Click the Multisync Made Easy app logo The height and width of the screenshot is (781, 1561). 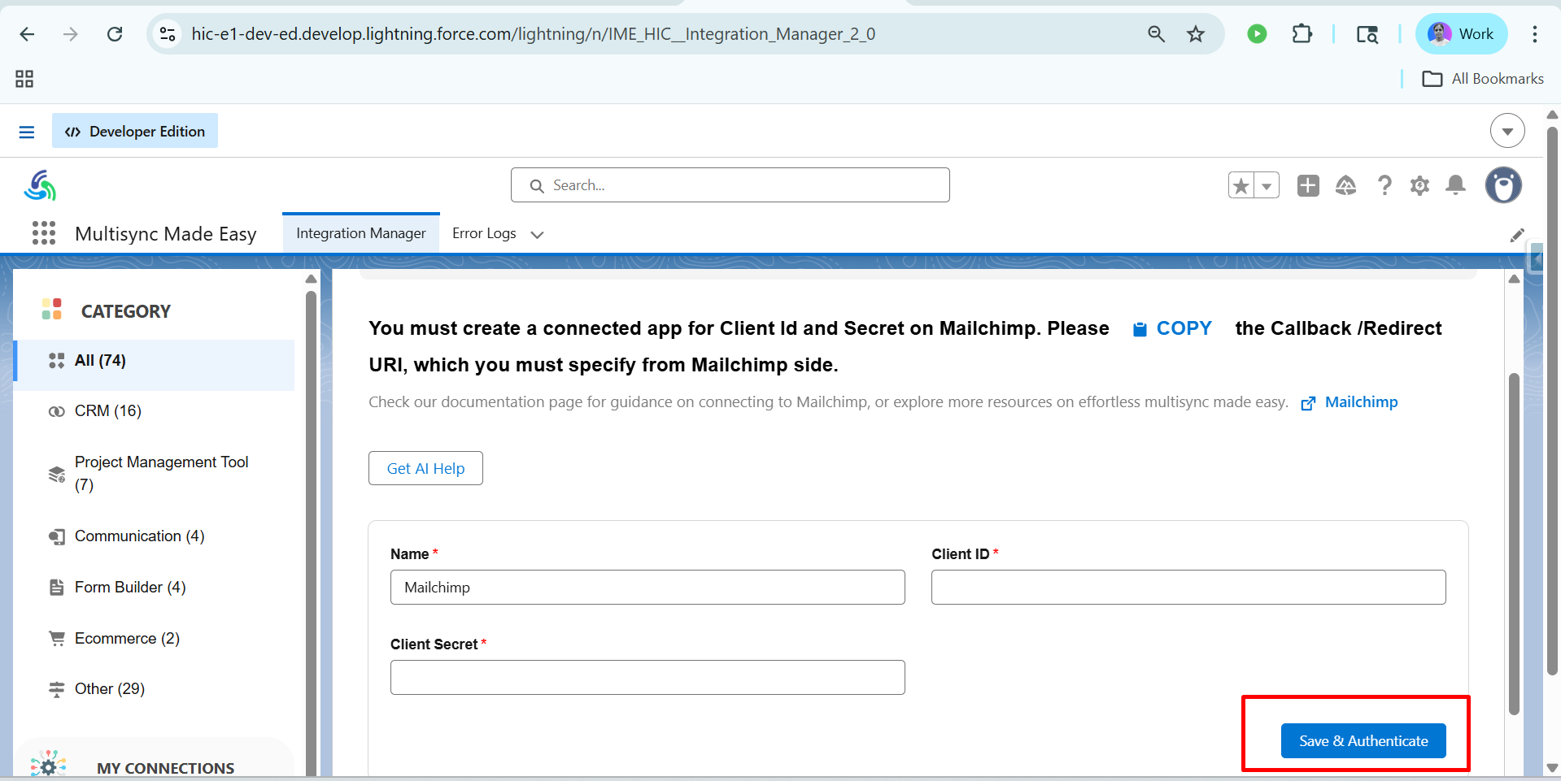(40, 185)
